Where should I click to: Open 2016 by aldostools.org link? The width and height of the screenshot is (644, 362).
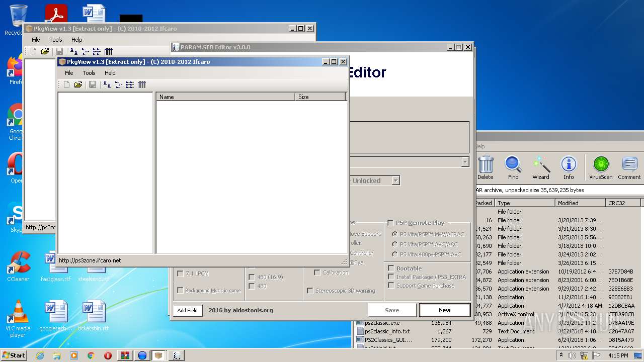coord(240,310)
